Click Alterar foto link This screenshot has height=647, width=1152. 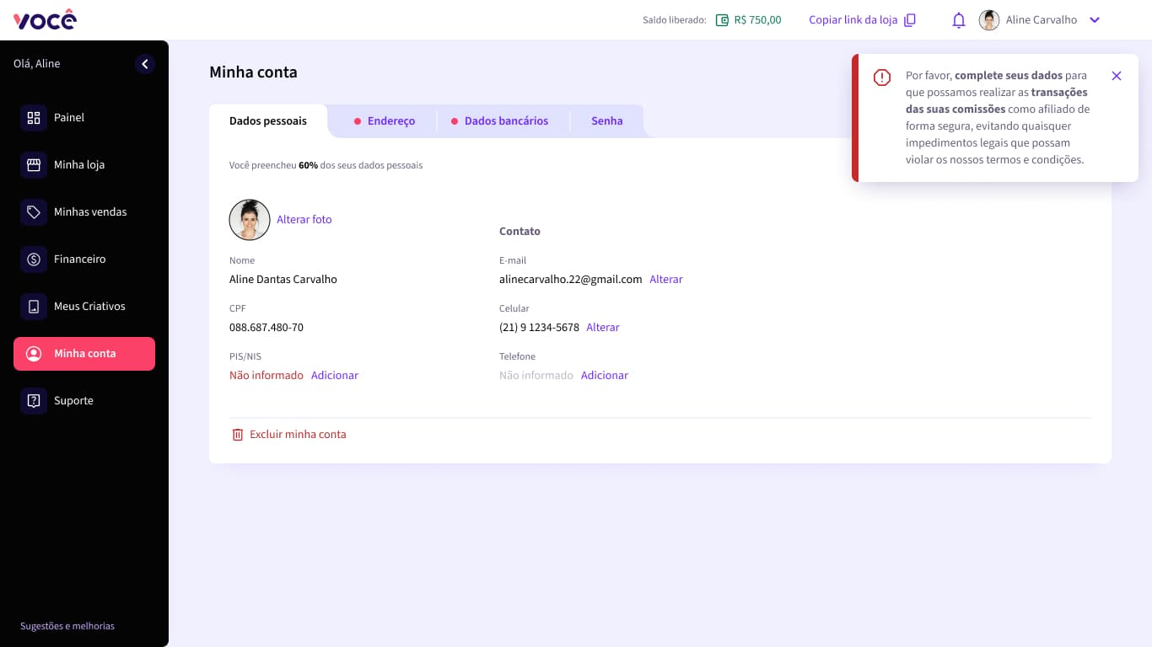coord(304,220)
